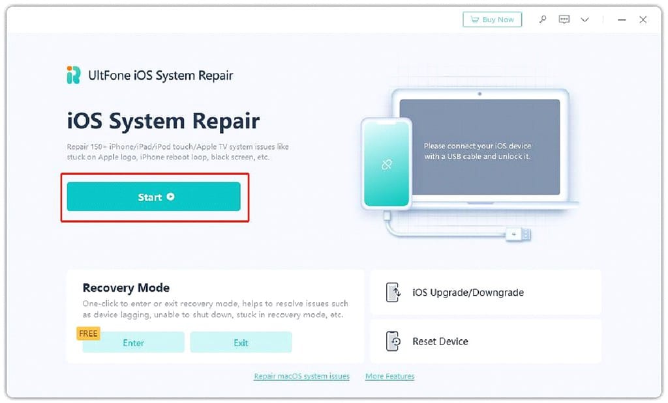The height and width of the screenshot is (403, 668).
Task: Select the Reset Device option
Action: pos(485,341)
